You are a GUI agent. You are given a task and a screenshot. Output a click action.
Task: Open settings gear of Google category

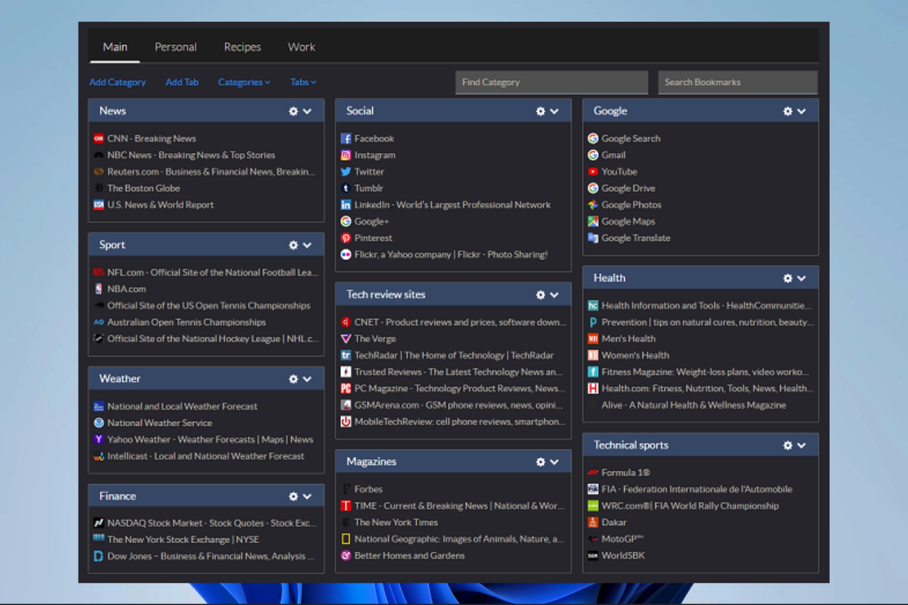787,111
